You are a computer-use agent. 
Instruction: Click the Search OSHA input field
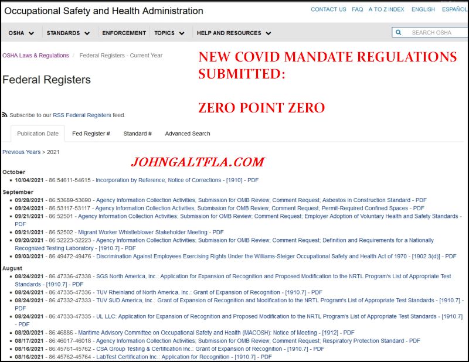[x=435, y=33]
